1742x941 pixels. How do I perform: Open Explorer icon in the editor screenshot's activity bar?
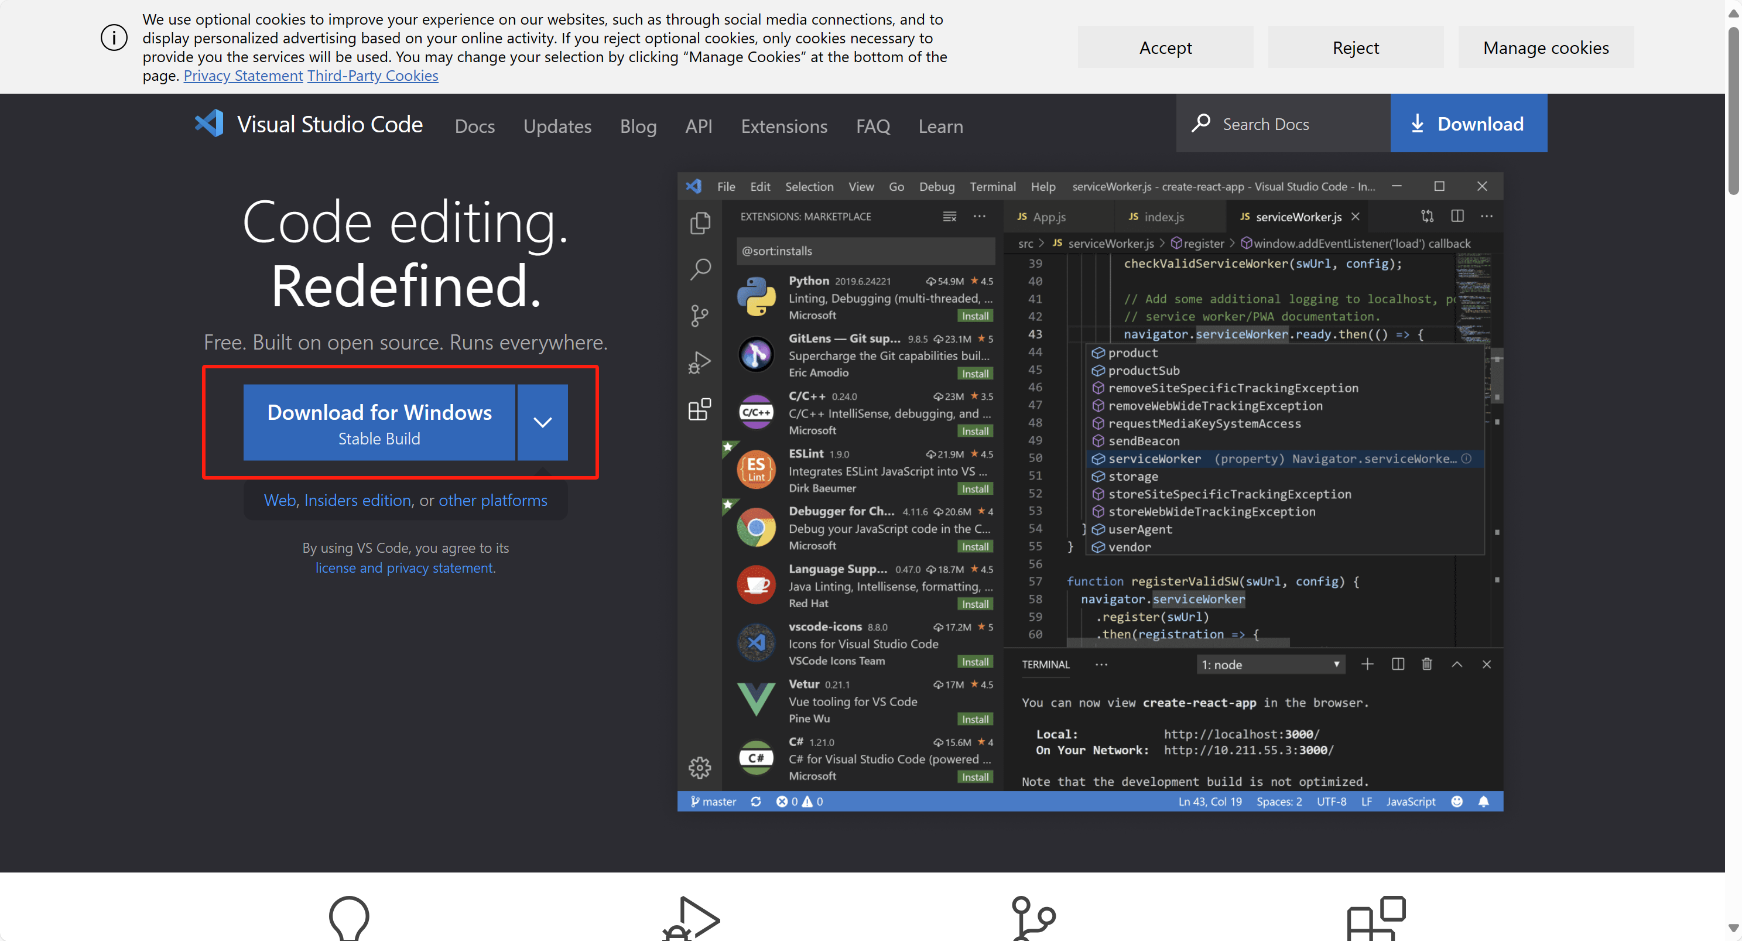(x=700, y=223)
